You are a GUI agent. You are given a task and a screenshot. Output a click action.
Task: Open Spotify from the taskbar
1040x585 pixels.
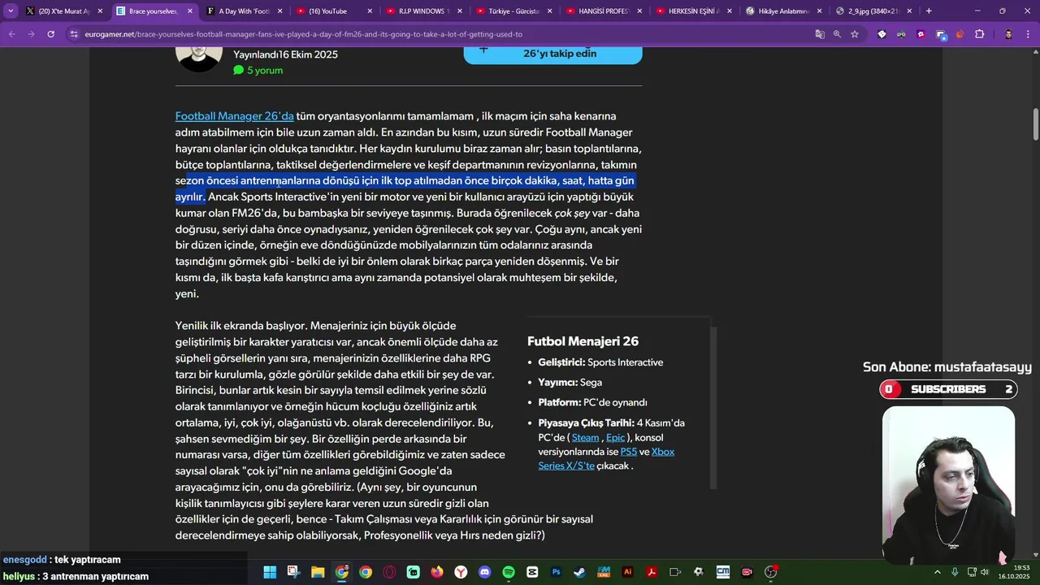coord(509,572)
